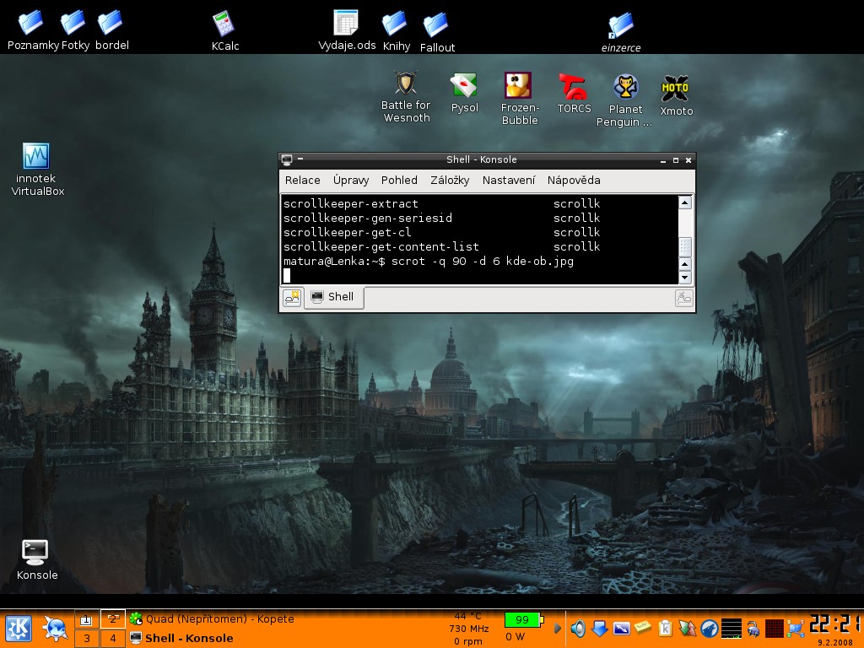The height and width of the screenshot is (648, 864).
Task: Open the Amarok wolf tray icon
Action: pos(709,628)
